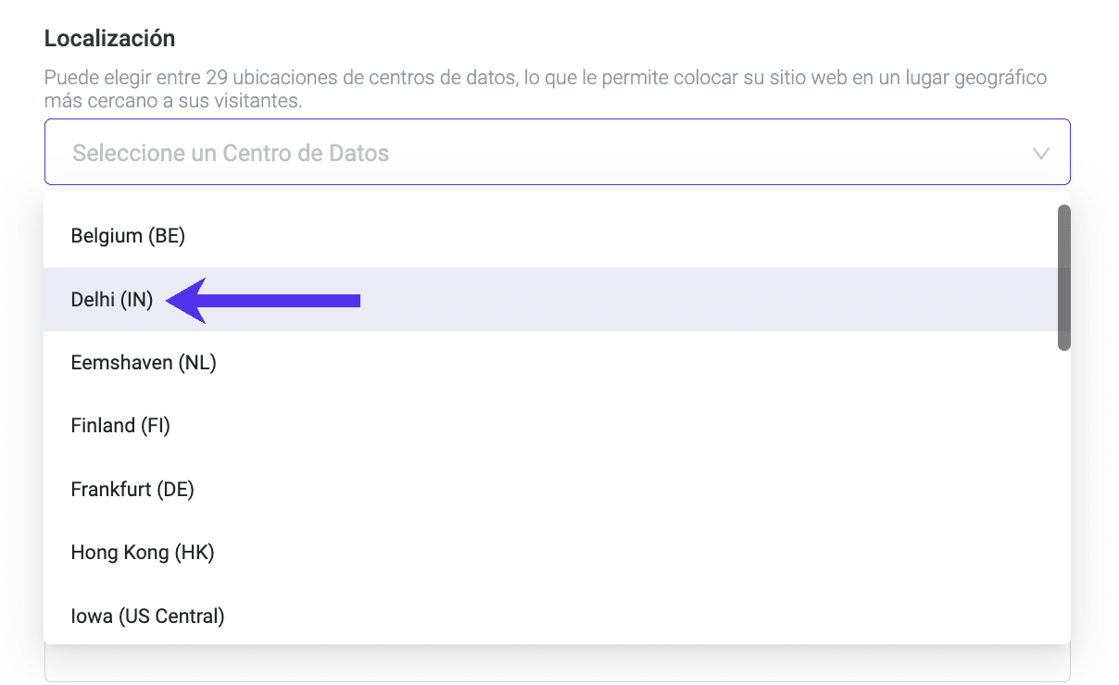Click the dropdown list scrollbar thumb
1119x685 pixels.
(1064, 278)
